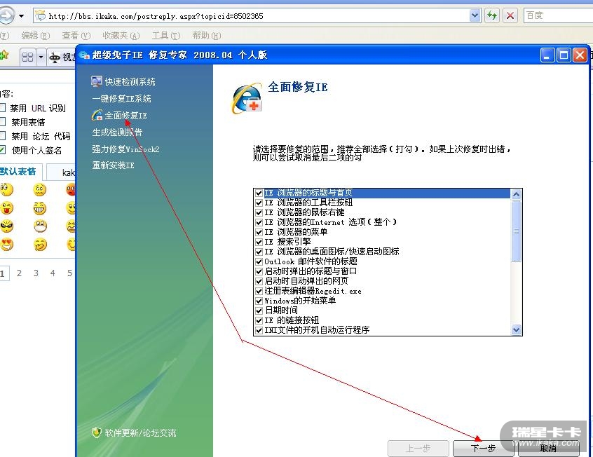This screenshot has height=457, width=593.
Task: Uncheck Outlook 邮件软件的标题
Action: (x=259, y=261)
